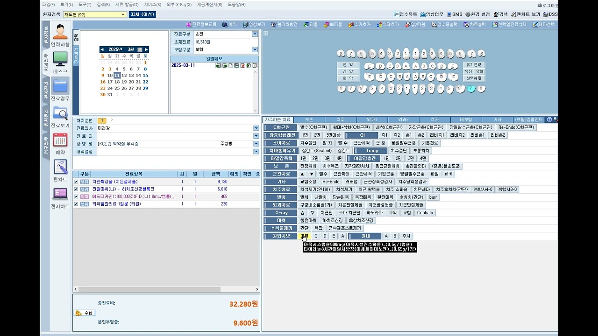Open the 서류 발급(D) menu
The width and height of the screenshot is (598, 336).
click(127, 4)
